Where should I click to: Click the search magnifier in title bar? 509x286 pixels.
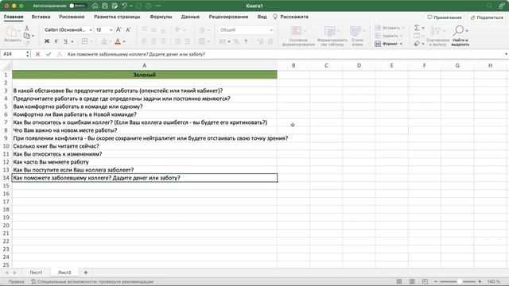[x=489, y=6]
